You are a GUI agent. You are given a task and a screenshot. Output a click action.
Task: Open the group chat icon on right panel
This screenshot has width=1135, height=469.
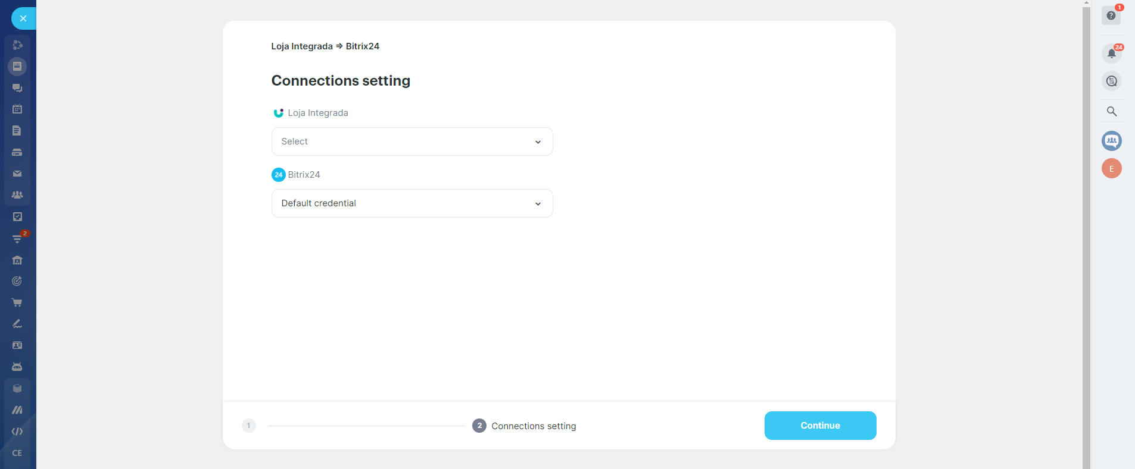1111,141
